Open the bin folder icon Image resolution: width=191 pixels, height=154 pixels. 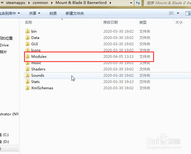point(28,31)
